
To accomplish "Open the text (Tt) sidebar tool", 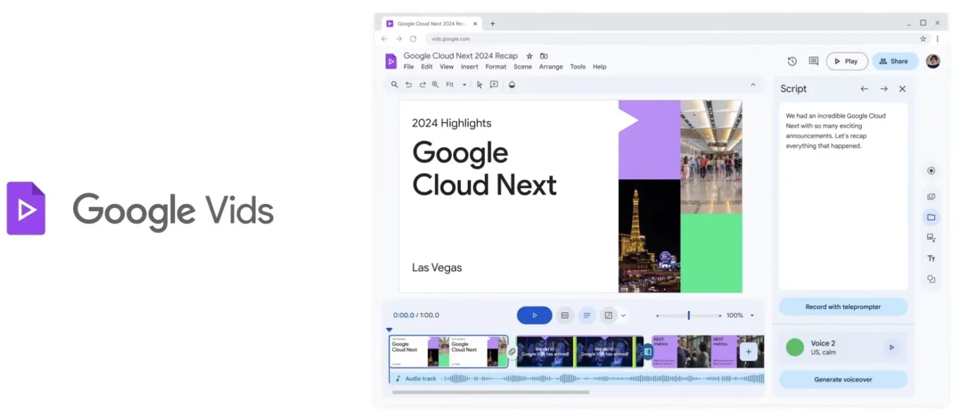I will coord(931,258).
